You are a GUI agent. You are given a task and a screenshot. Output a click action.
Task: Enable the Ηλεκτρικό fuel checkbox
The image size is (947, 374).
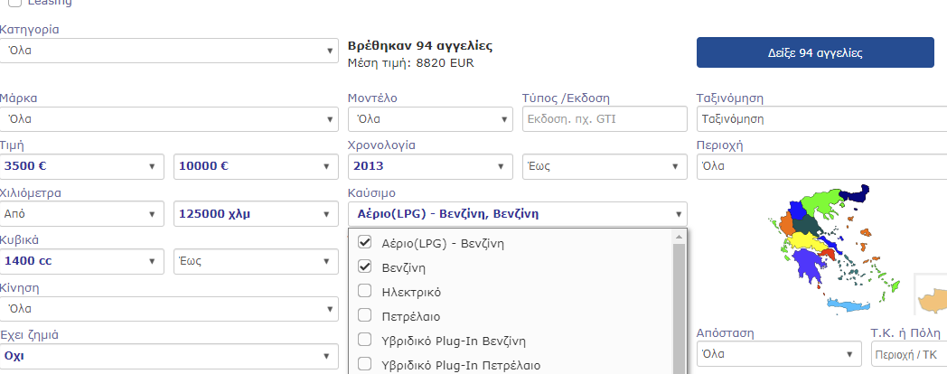(364, 291)
